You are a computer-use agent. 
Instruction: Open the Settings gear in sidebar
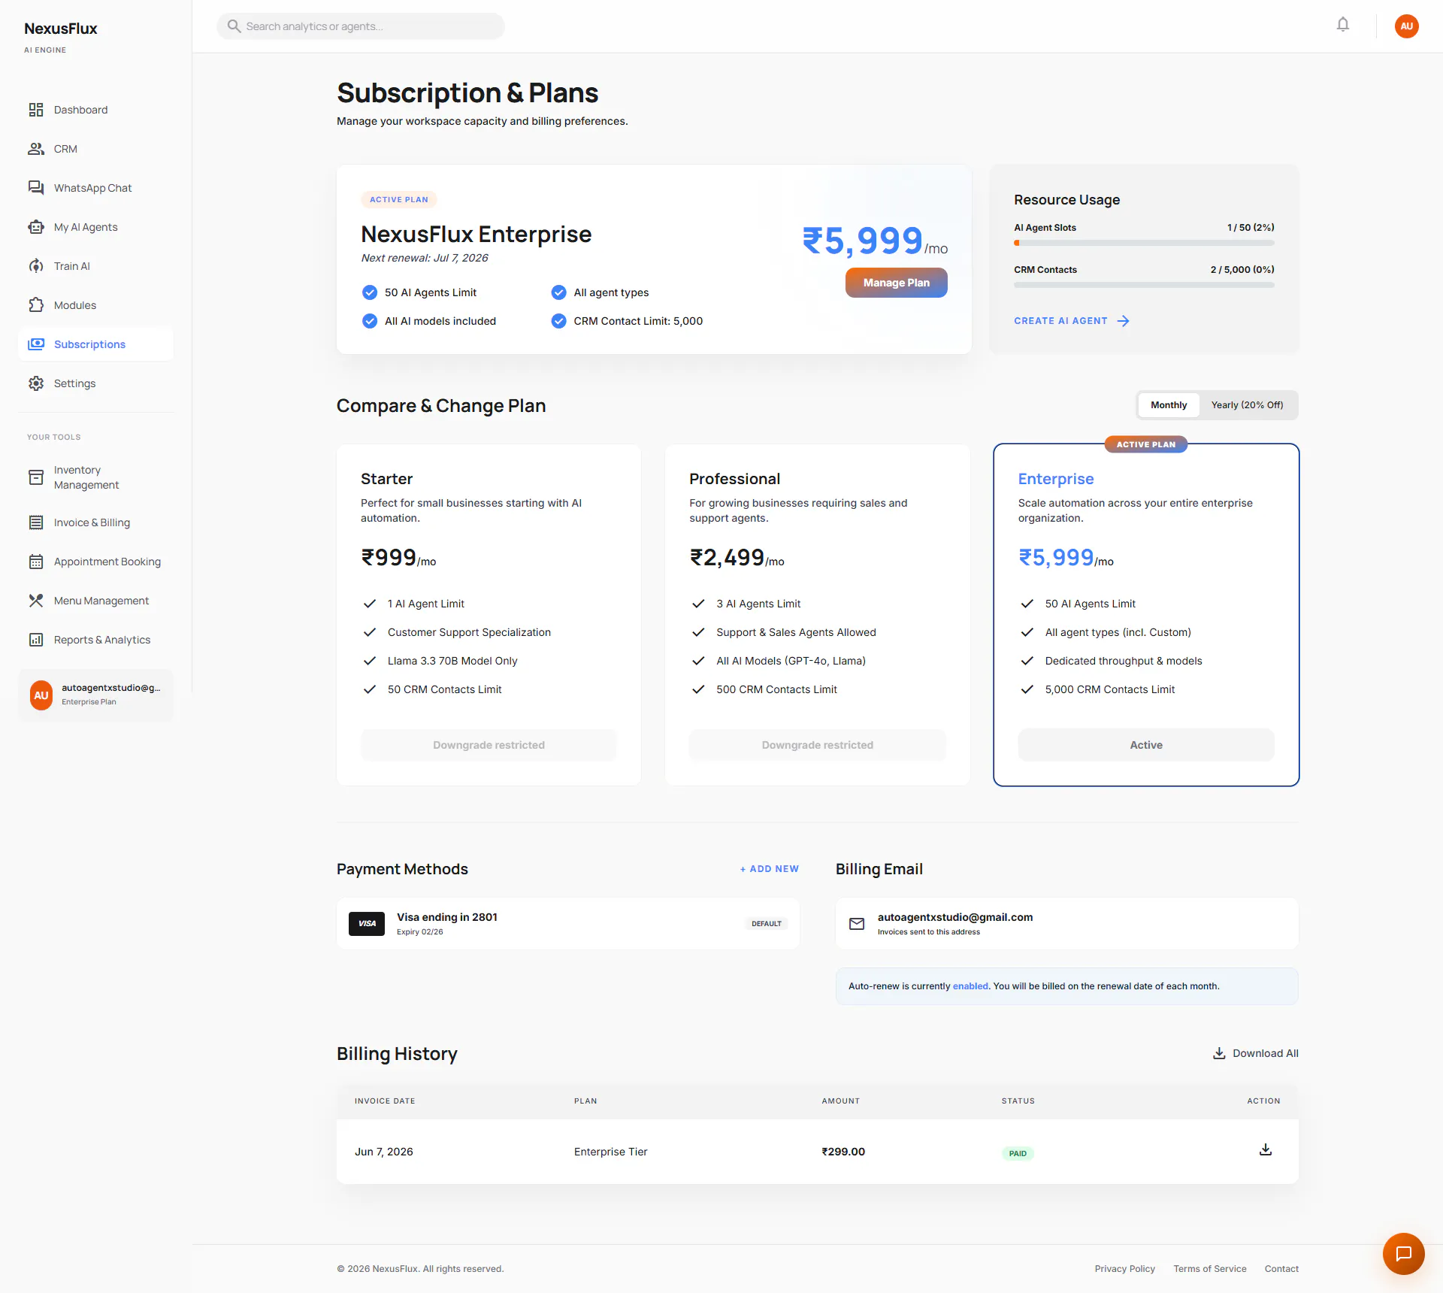click(x=36, y=383)
